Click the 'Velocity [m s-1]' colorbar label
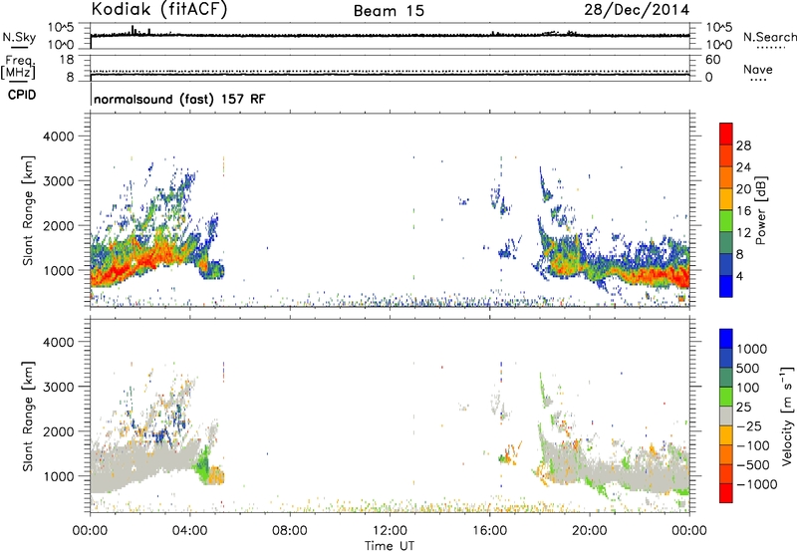The width and height of the screenshot is (797, 552). point(787,415)
